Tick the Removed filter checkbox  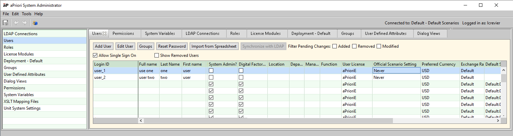[x=354, y=46]
